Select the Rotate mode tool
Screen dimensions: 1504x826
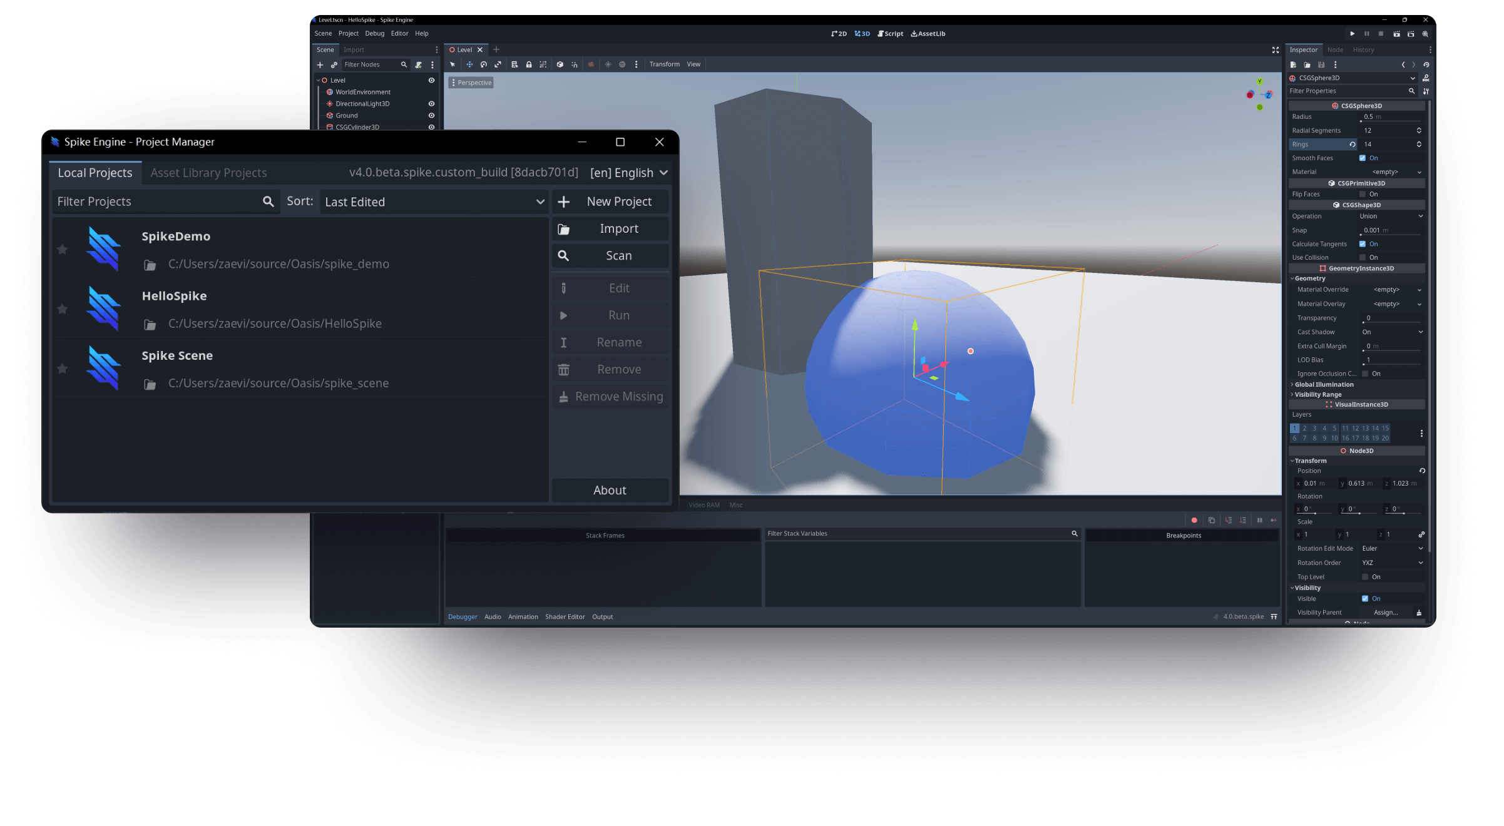[484, 64]
